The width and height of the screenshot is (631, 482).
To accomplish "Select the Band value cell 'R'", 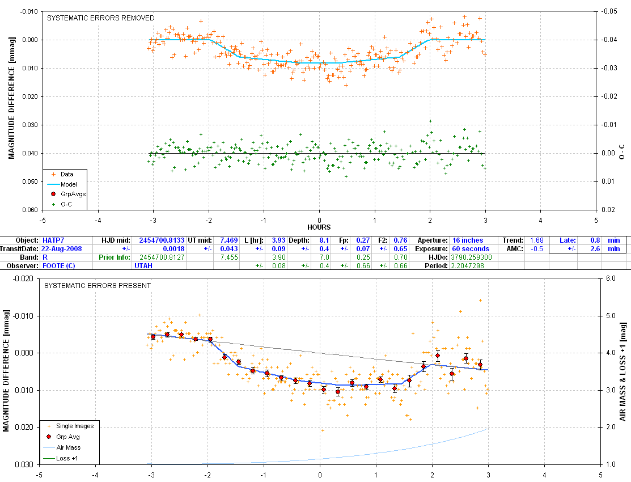I will click(45, 257).
